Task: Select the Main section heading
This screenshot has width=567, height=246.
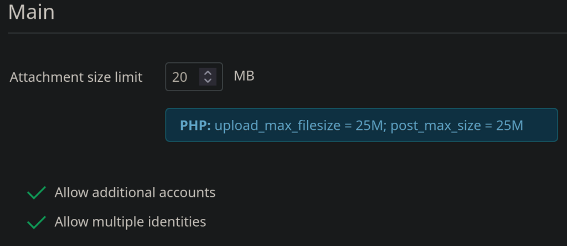Action: point(32,12)
